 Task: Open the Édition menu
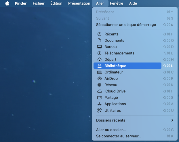coord(56,3)
